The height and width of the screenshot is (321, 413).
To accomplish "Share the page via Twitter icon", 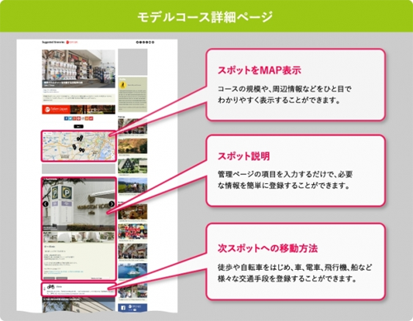I will pyautogui.click(x=70, y=118).
